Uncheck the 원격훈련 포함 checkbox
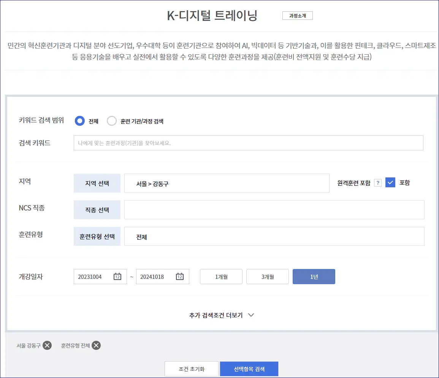Viewport: 439px width, 378px height. pos(390,182)
